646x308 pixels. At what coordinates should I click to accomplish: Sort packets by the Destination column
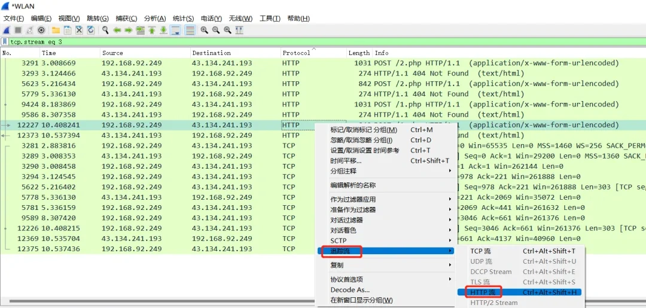(236, 53)
